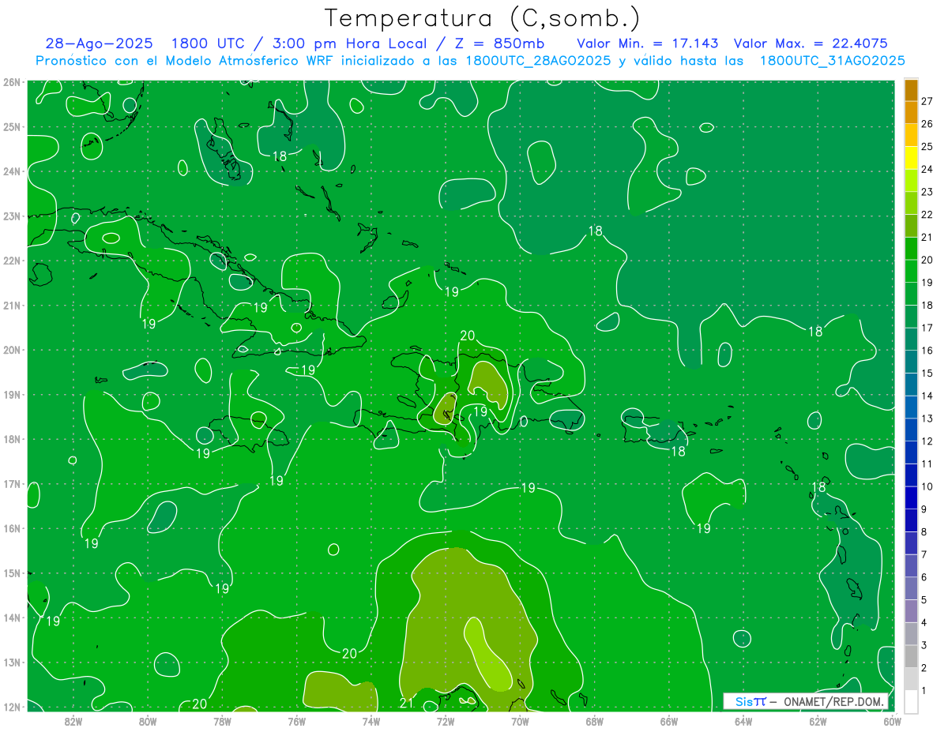Click the '20N' latitude axis label
Image resolution: width=948 pixels, height=732 pixels.
12,350
